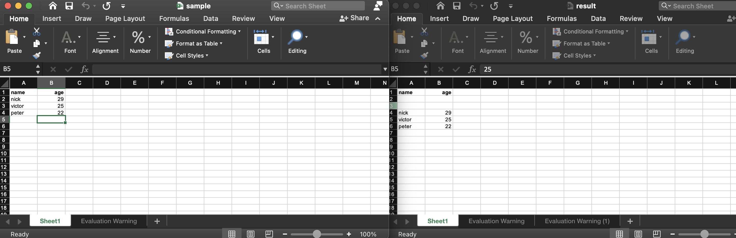Add a new sheet in result workbook
The height and width of the screenshot is (238, 736).
click(630, 220)
